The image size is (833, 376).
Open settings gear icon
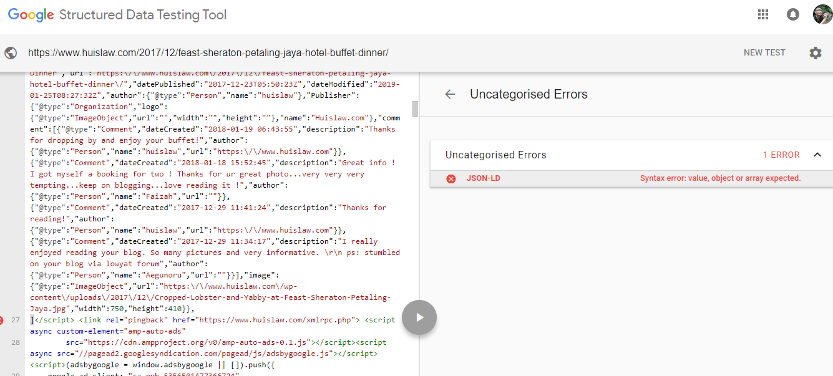click(816, 53)
